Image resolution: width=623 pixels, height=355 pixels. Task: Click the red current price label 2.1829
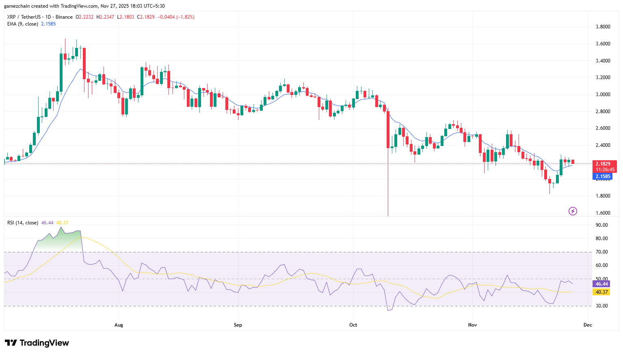coord(603,164)
